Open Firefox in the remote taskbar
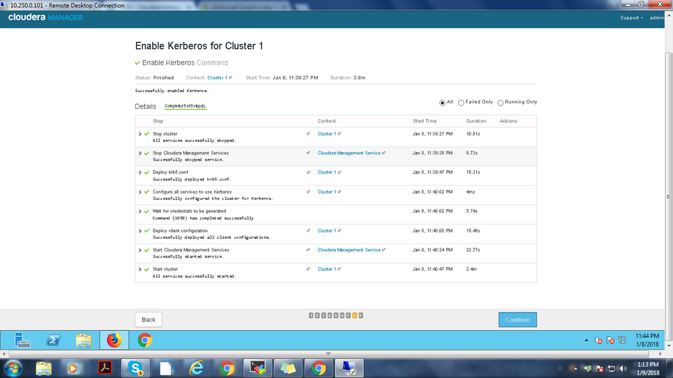This screenshot has height=378, width=673. click(x=114, y=340)
